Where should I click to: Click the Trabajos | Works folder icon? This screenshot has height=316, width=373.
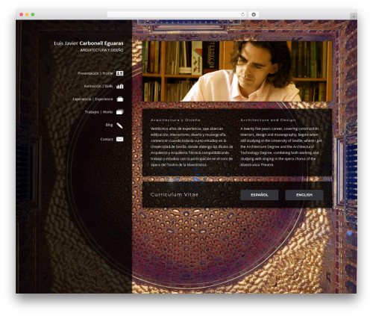[x=120, y=112]
